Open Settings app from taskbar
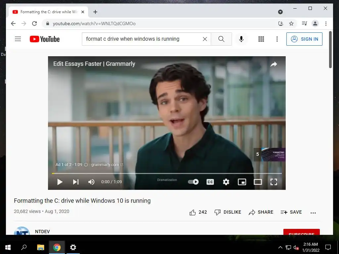The width and height of the screenshot is (339, 254). [73, 247]
